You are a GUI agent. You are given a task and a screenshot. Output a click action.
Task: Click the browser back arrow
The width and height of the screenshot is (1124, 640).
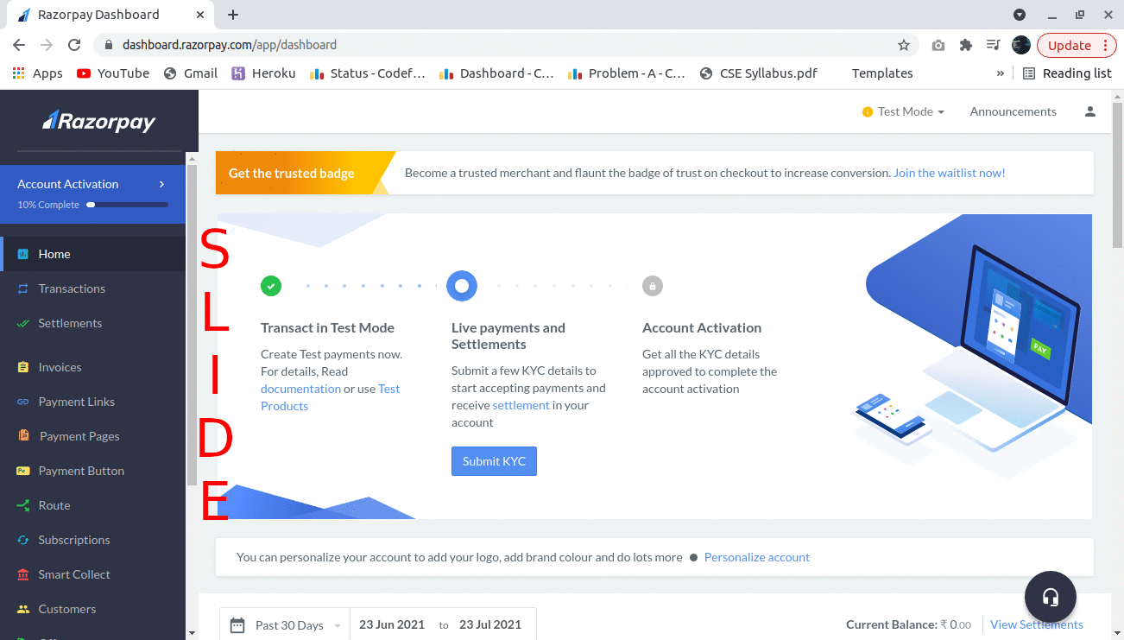19,45
